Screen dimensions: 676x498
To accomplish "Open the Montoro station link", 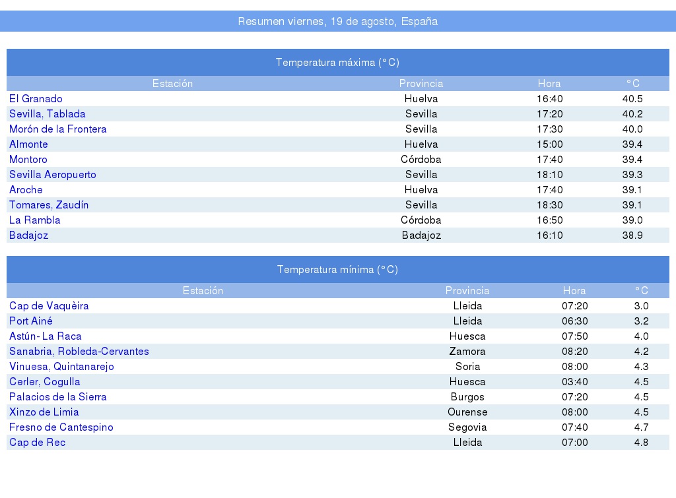I will [x=28, y=160].
